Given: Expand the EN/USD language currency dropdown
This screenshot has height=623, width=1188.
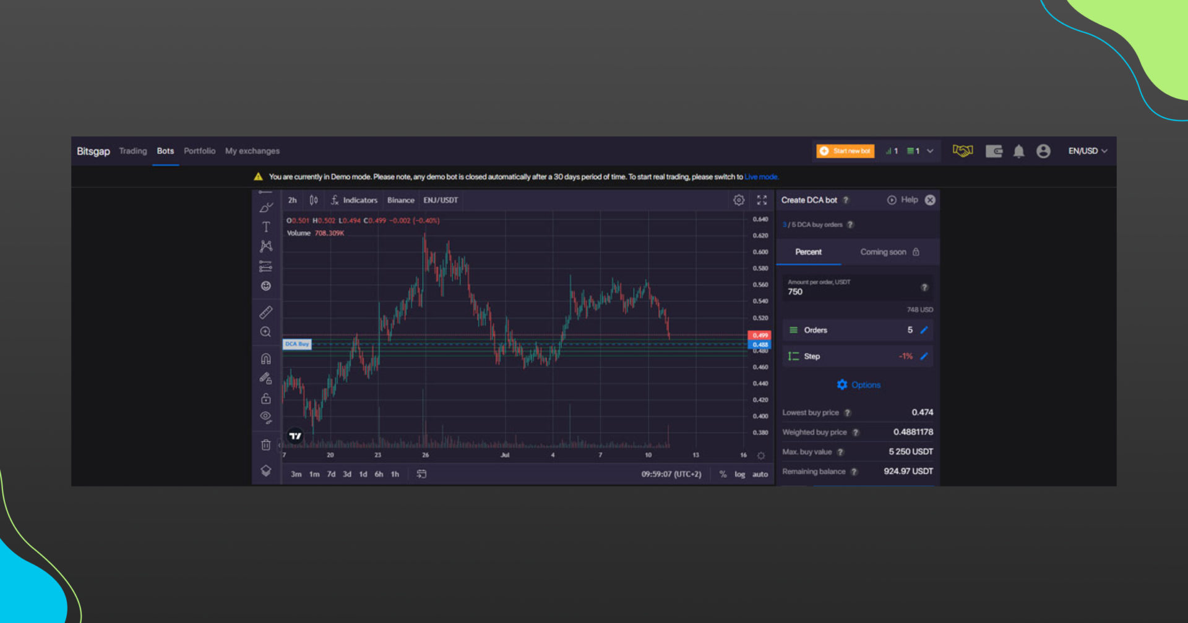Looking at the screenshot, I should pyautogui.click(x=1087, y=151).
